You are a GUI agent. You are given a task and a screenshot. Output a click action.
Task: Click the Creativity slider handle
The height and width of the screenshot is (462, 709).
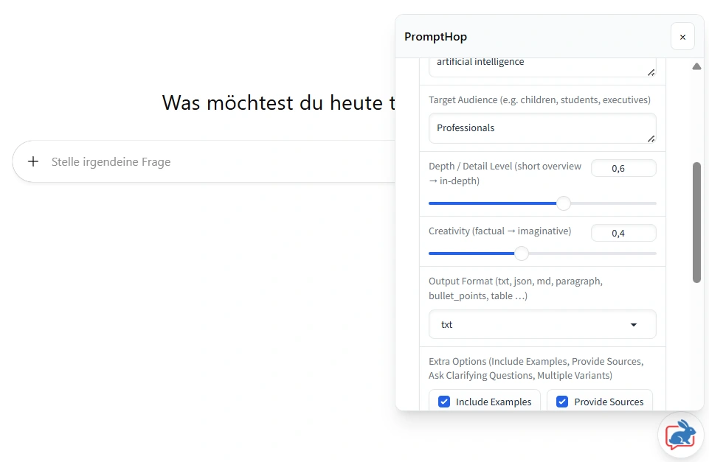(522, 253)
